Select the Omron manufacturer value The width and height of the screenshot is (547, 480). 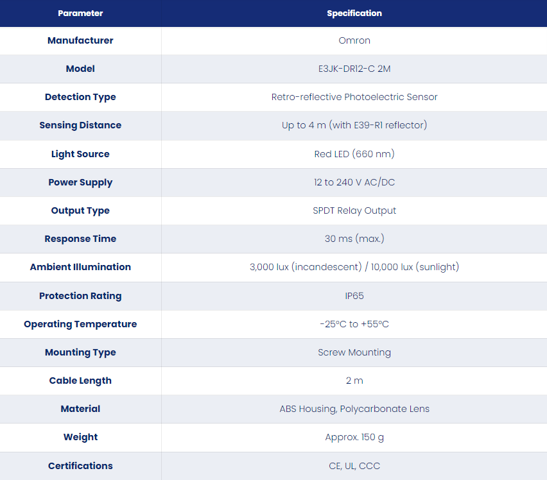(354, 40)
